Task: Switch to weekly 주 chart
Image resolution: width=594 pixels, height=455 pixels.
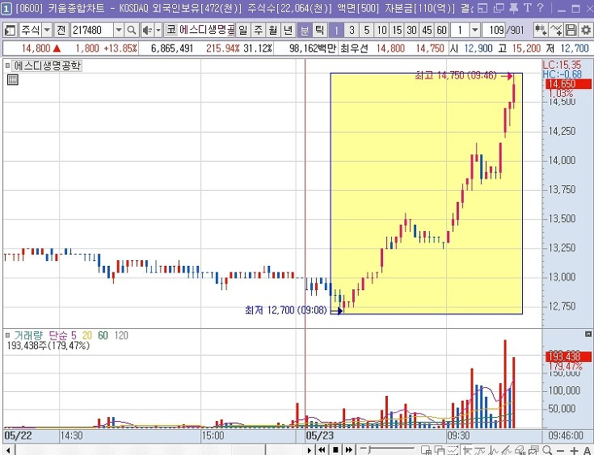Action: click(258, 30)
